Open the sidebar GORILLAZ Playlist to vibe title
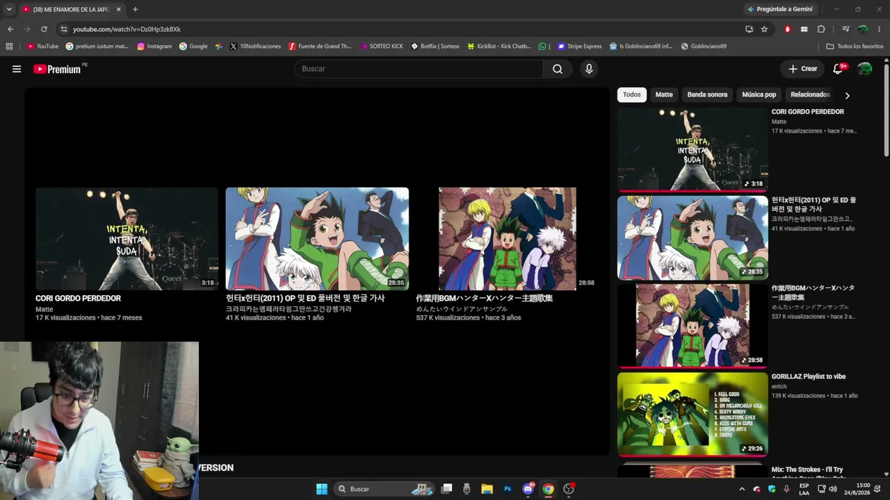 [809, 376]
